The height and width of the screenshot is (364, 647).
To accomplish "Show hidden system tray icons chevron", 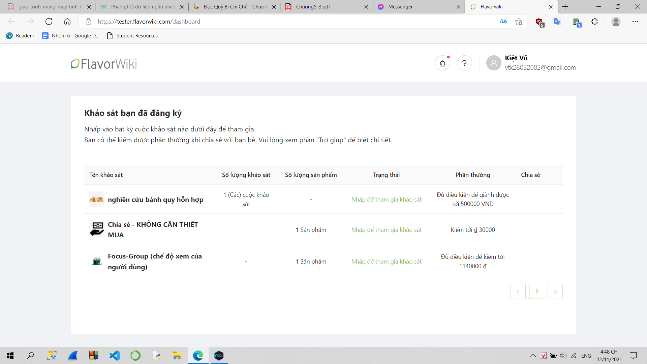I will (533, 356).
